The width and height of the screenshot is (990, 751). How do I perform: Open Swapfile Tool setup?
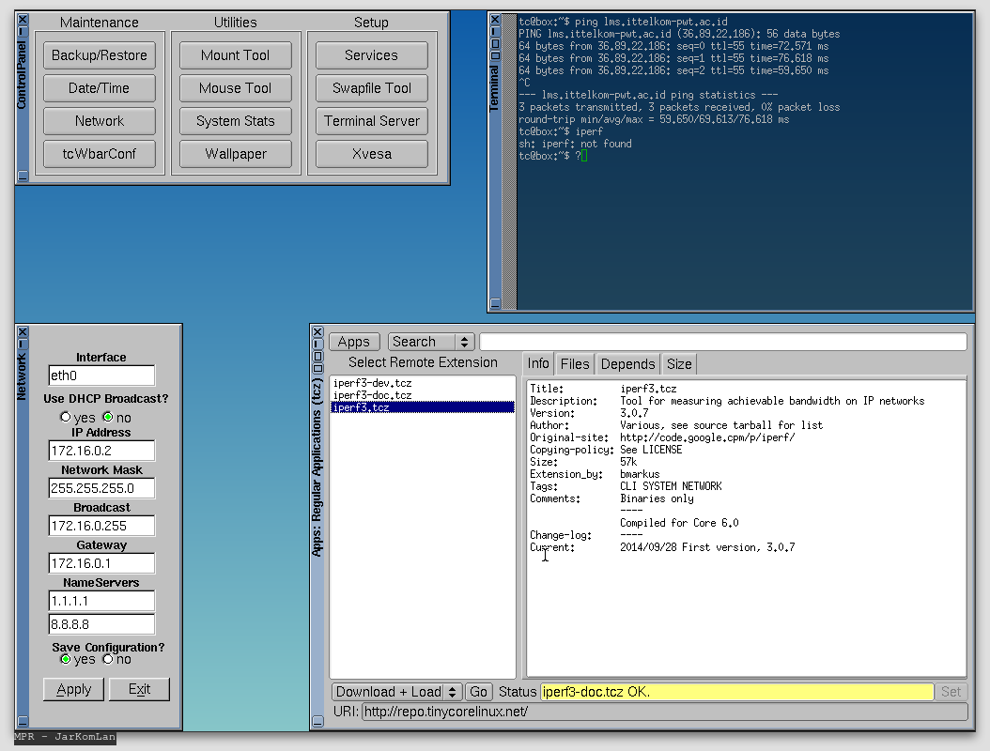(372, 88)
